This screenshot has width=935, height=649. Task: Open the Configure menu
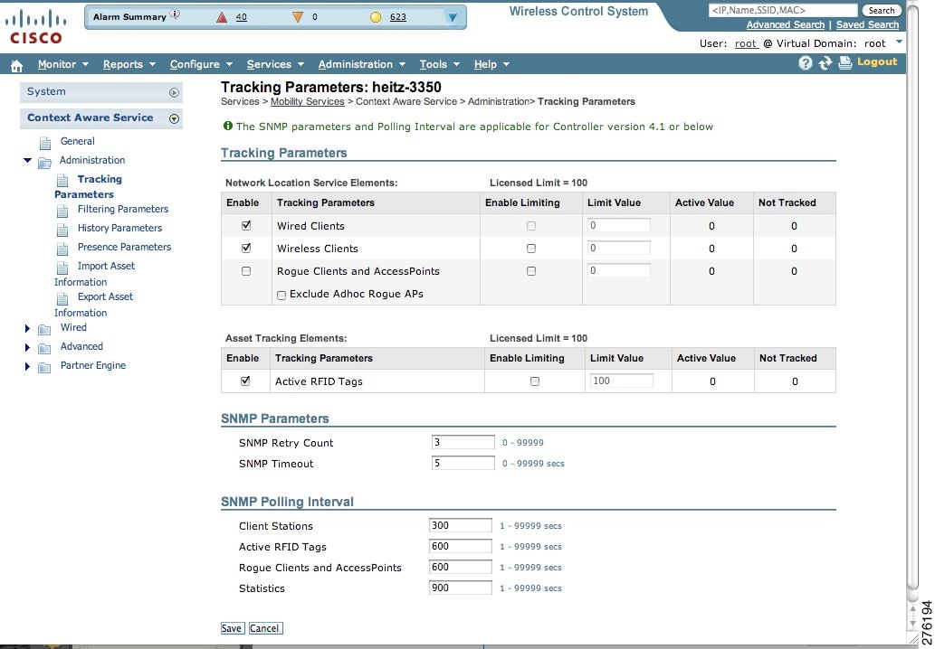point(201,64)
